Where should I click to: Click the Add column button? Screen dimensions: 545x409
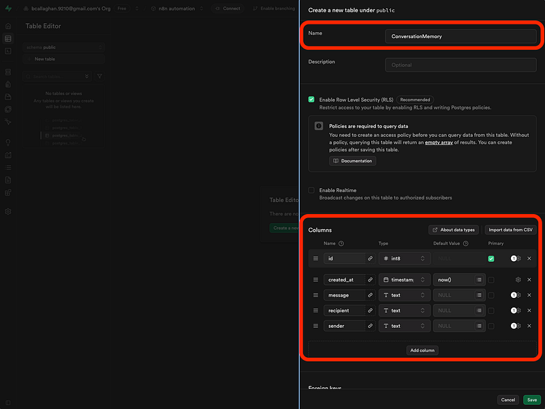coord(422,350)
